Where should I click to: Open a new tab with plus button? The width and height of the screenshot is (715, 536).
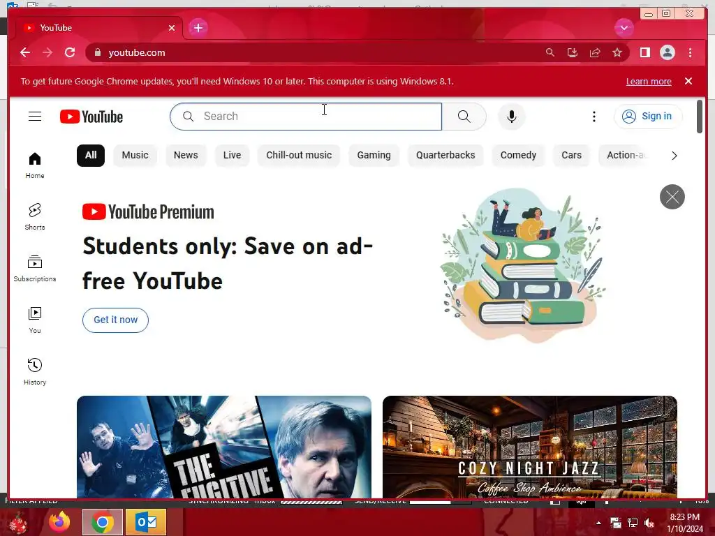click(198, 28)
